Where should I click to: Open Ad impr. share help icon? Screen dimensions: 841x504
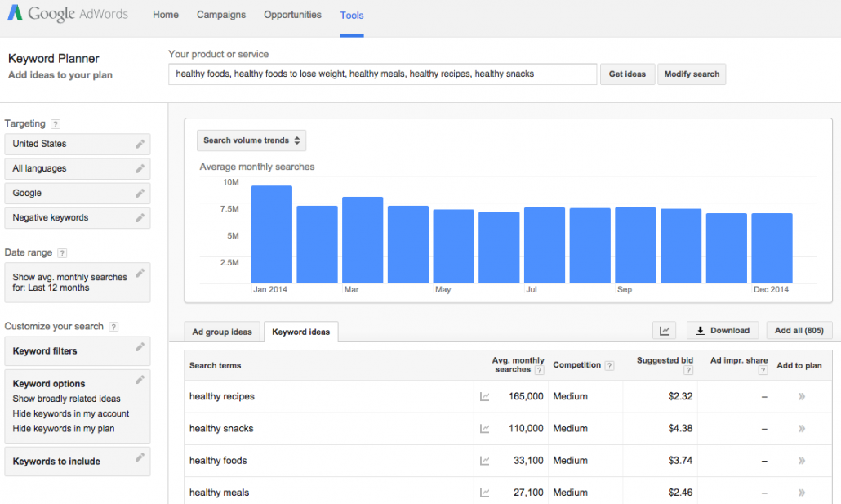pyautogui.click(x=763, y=370)
